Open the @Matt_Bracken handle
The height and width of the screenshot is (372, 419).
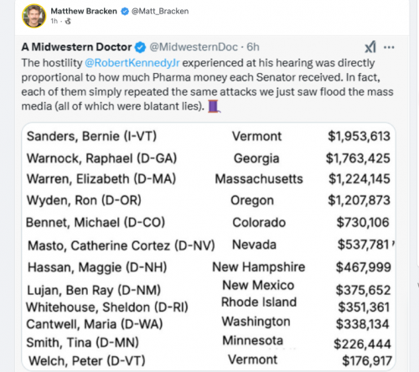160,11
